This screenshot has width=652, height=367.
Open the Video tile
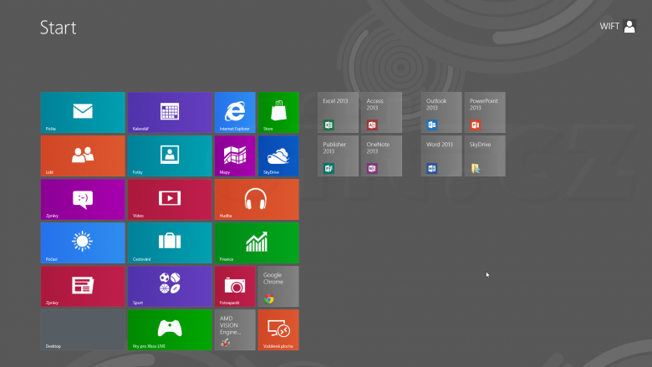[170, 200]
